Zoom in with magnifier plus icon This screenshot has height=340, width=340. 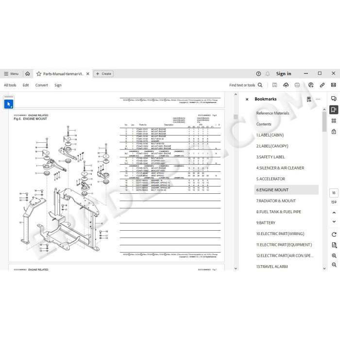coord(334,255)
